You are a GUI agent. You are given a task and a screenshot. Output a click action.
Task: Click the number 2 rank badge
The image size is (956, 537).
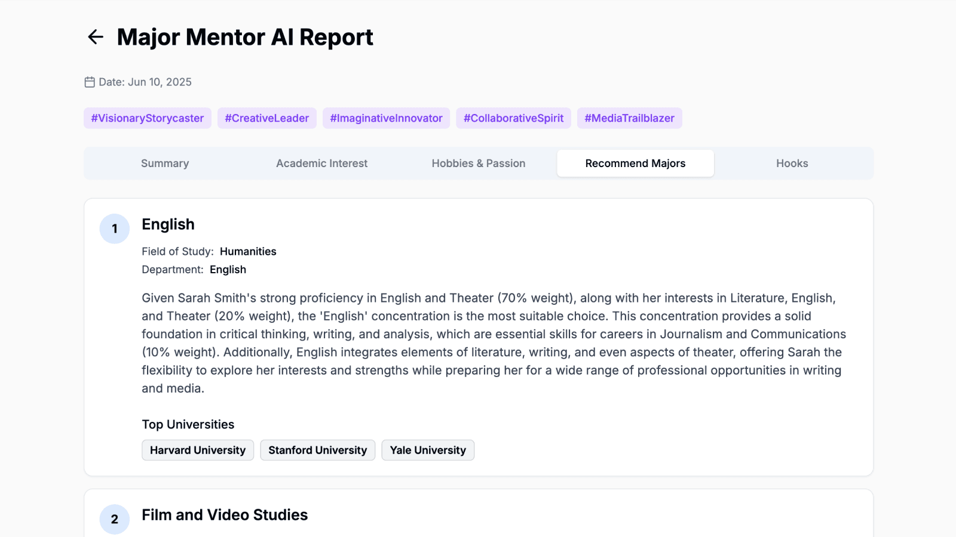point(115,519)
